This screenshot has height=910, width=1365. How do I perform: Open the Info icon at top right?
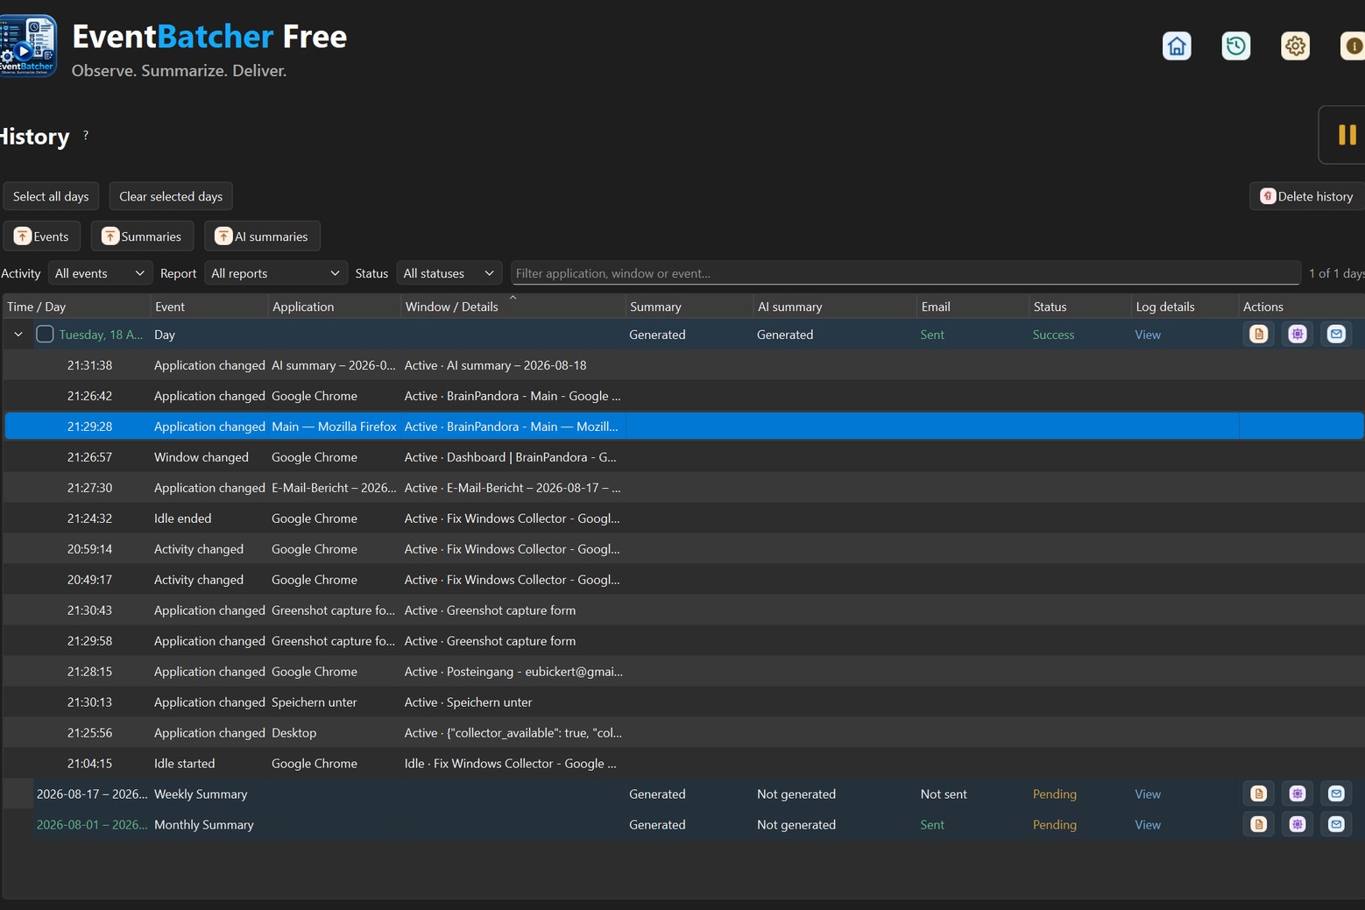point(1353,46)
